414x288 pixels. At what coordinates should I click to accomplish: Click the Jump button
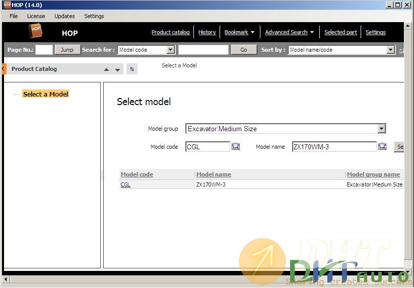point(67,50)
